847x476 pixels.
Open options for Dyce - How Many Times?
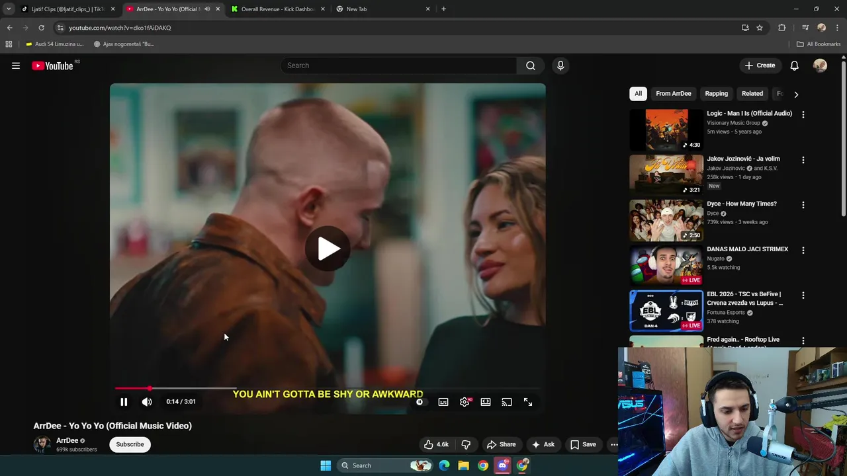tap(803, 205)
